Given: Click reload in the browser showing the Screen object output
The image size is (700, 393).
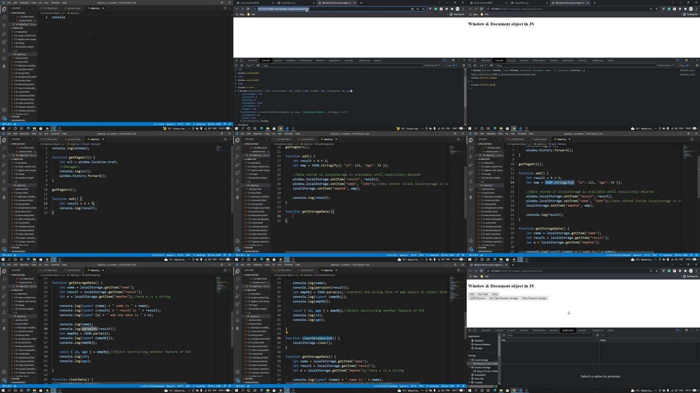Looking at the screenshot, I should click(x=248, y=9).
